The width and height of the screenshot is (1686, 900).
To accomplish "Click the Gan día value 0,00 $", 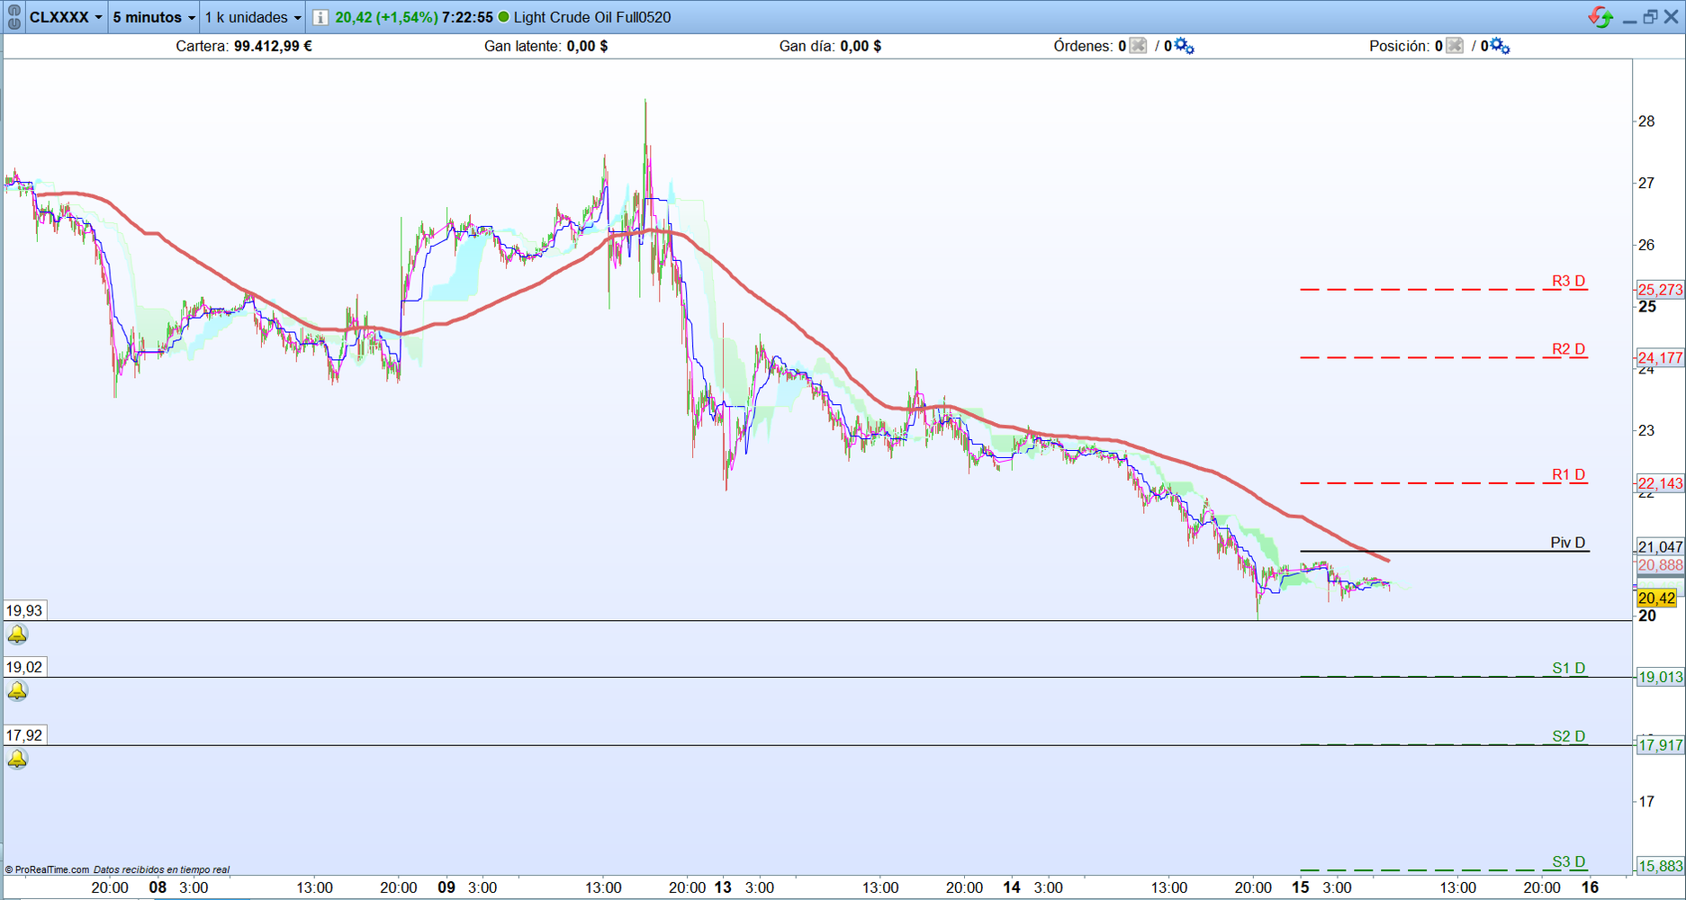I will click(861, 46).
